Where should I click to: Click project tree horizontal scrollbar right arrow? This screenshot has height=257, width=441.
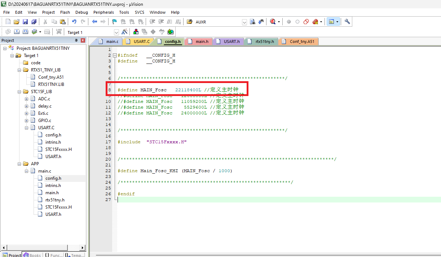tap(83, 248)
